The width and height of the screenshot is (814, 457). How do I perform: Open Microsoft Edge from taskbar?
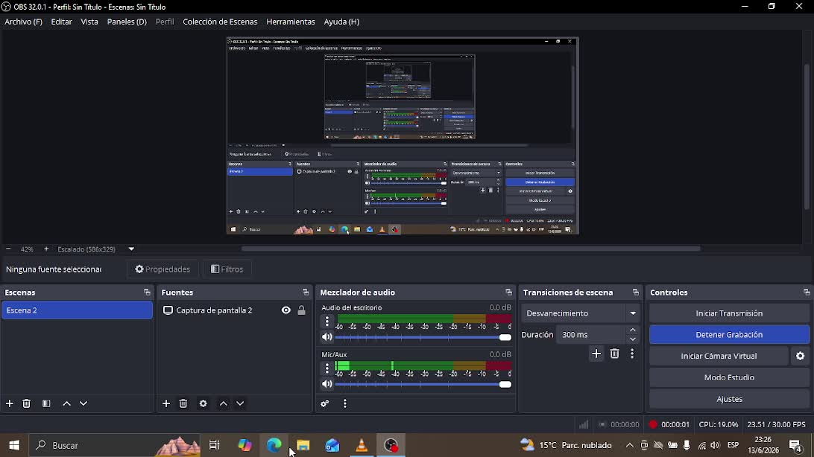coord(274,445)
